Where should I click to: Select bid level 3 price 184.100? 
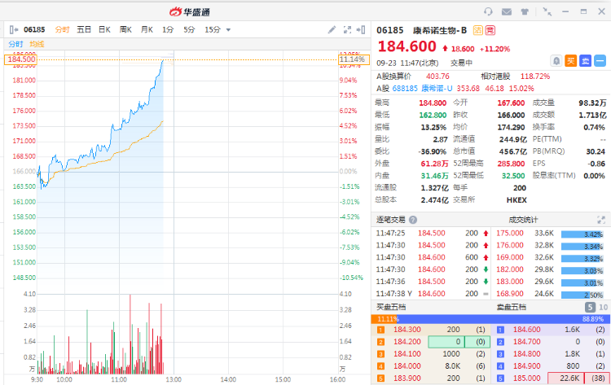tap(407, 354)
